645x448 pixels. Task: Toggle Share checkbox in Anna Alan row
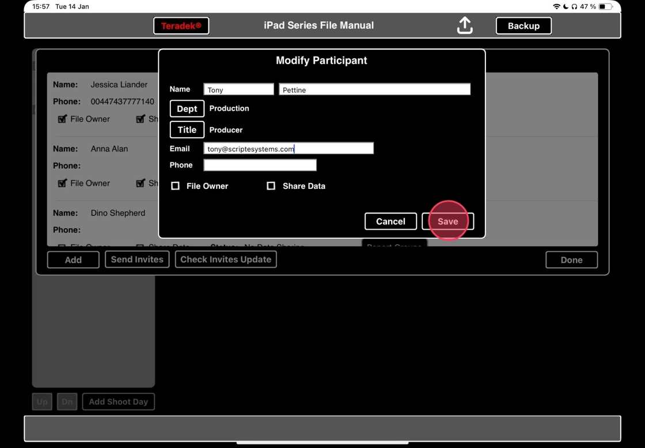tap(141, 183)
